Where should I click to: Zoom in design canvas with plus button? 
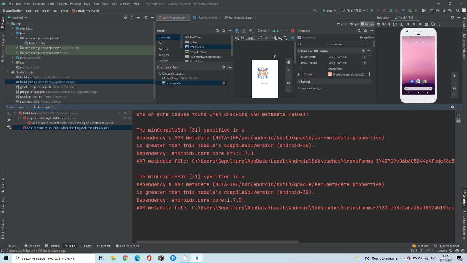coord(289,70)
